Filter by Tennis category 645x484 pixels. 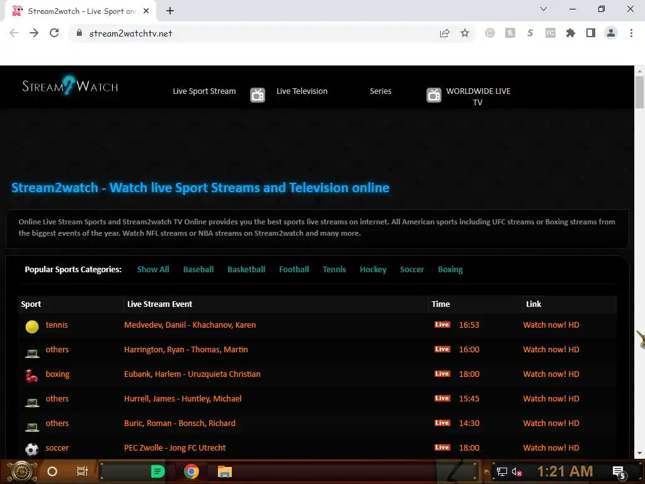[x=334, y=270]
